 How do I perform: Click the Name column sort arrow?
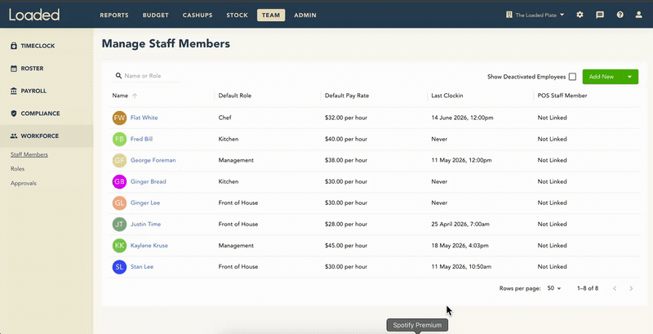tap(135, 96)
